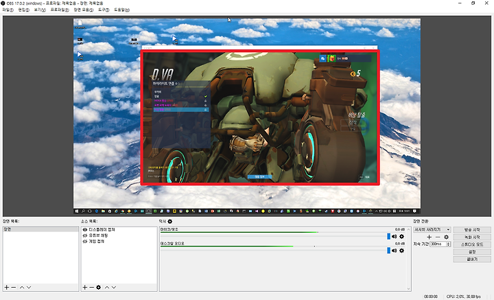Enable 스튜디오 모드

tap(472, 244)
